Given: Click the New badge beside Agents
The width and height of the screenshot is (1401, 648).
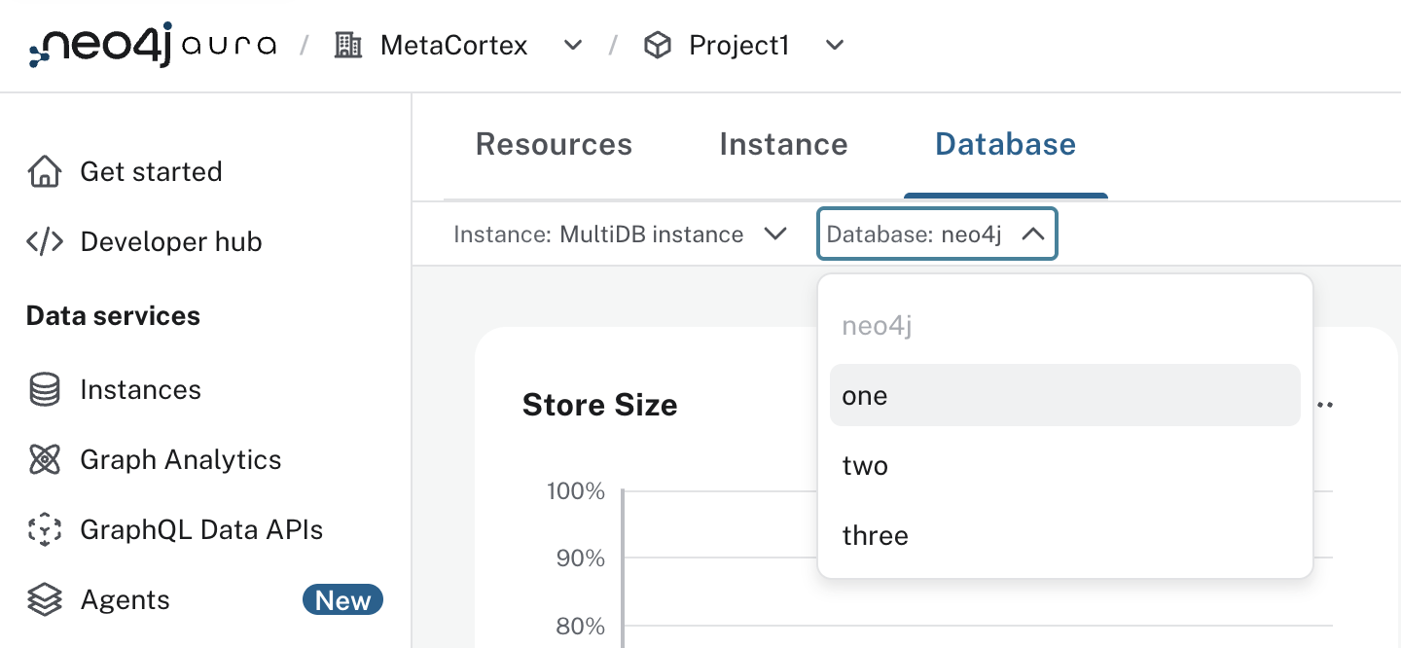Looking at the screenshot, I should pos(342,600).
